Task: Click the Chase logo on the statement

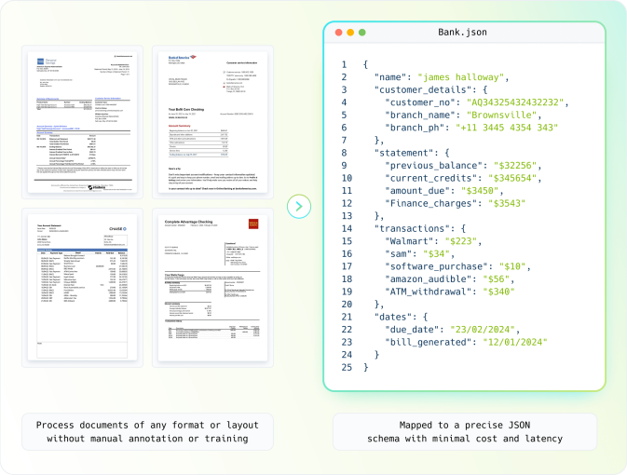Action: [117, 229]
